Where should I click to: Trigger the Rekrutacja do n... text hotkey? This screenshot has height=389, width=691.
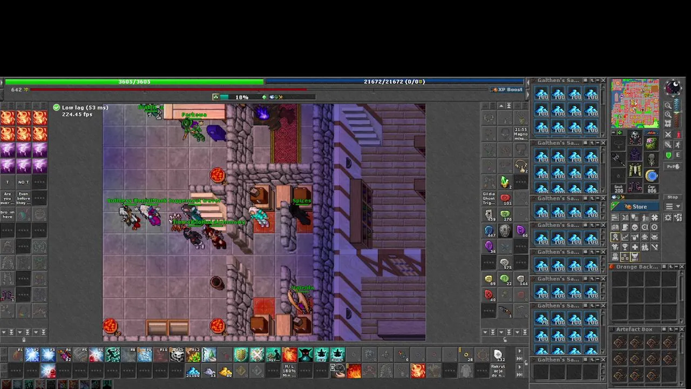[x=498, y=371]
